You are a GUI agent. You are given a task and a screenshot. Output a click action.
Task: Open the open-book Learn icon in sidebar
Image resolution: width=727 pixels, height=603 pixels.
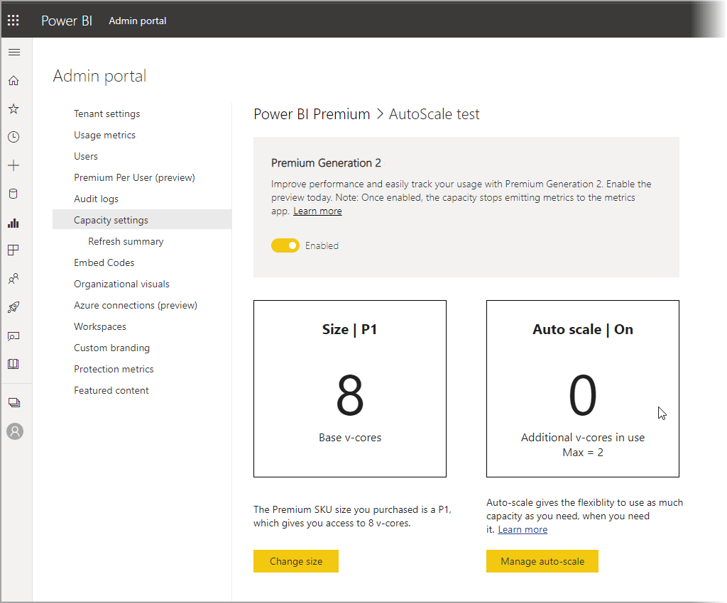click(14, 364)
